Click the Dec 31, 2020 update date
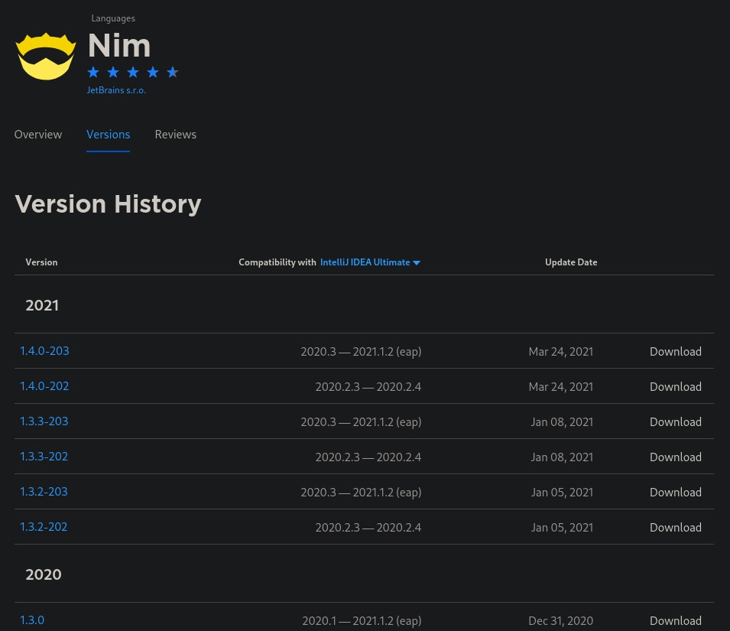 point(560,621)
